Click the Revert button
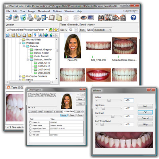 (80, 115)
